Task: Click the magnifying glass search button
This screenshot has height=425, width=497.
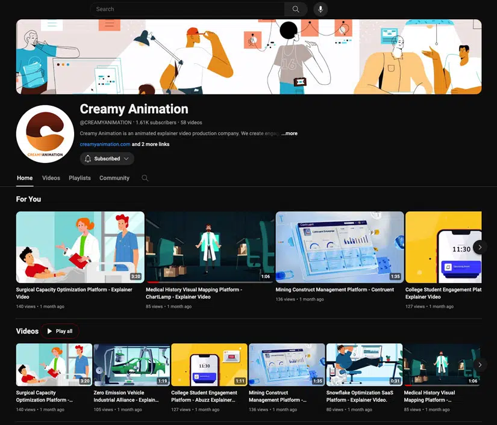Action: click(295, 9)
